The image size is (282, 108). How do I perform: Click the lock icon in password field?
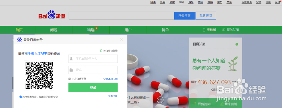[x=71, y=70]
